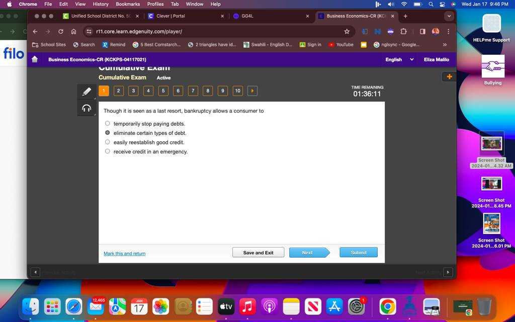Click the browser home button
The height and width of the screenshot is (322, 515).
(73, 32)
